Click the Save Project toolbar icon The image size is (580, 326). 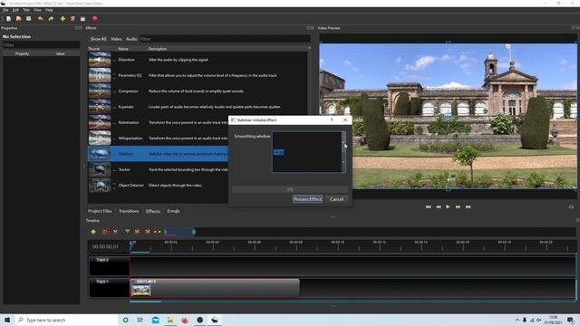(28, 18)
